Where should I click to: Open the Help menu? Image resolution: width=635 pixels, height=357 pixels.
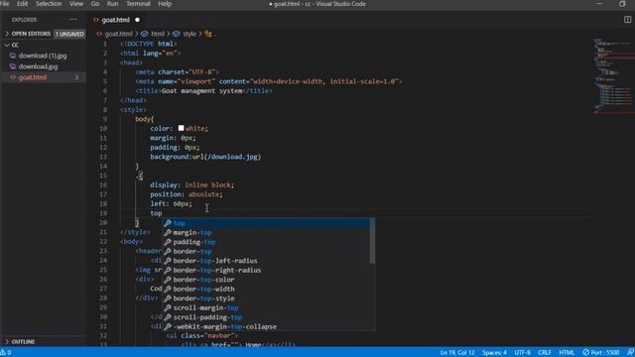[165, 4]
